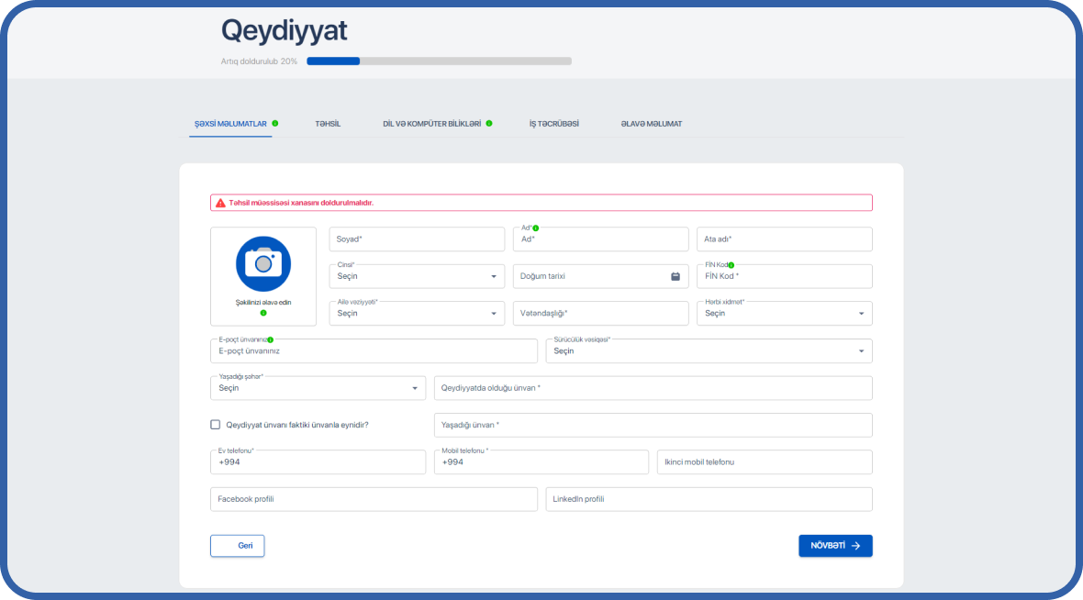The width and height of the screenshot is (1083, 600).
Task: Open the calendar icon in Doğum tarixi
Action: [675, 276]
